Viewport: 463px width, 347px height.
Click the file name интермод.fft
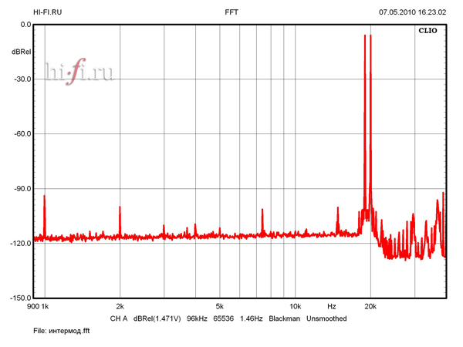(65, 330)
